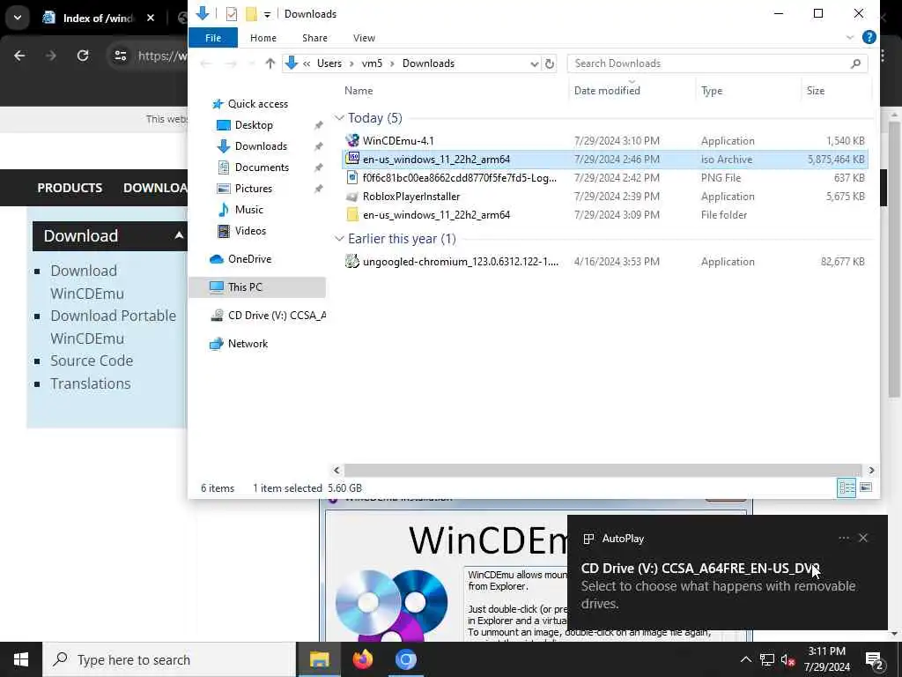Go back in the browser
Viewport: 902px width, 677px height.
tap(19, 56)
